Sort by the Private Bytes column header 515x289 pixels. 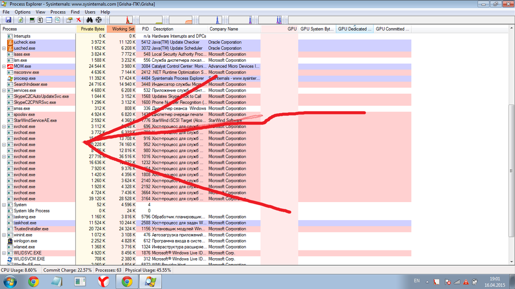[91, 29]
